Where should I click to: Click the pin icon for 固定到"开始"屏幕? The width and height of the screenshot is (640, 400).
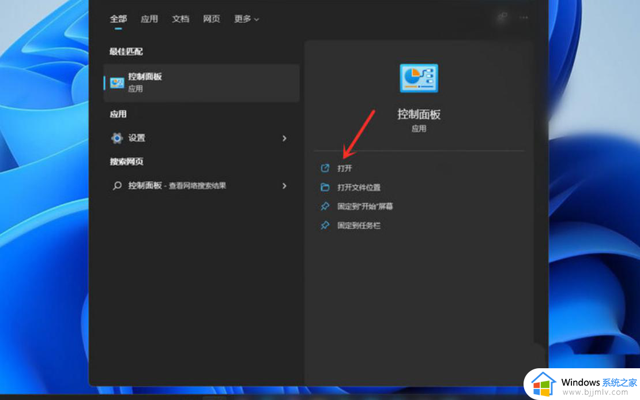click(325, 206)
